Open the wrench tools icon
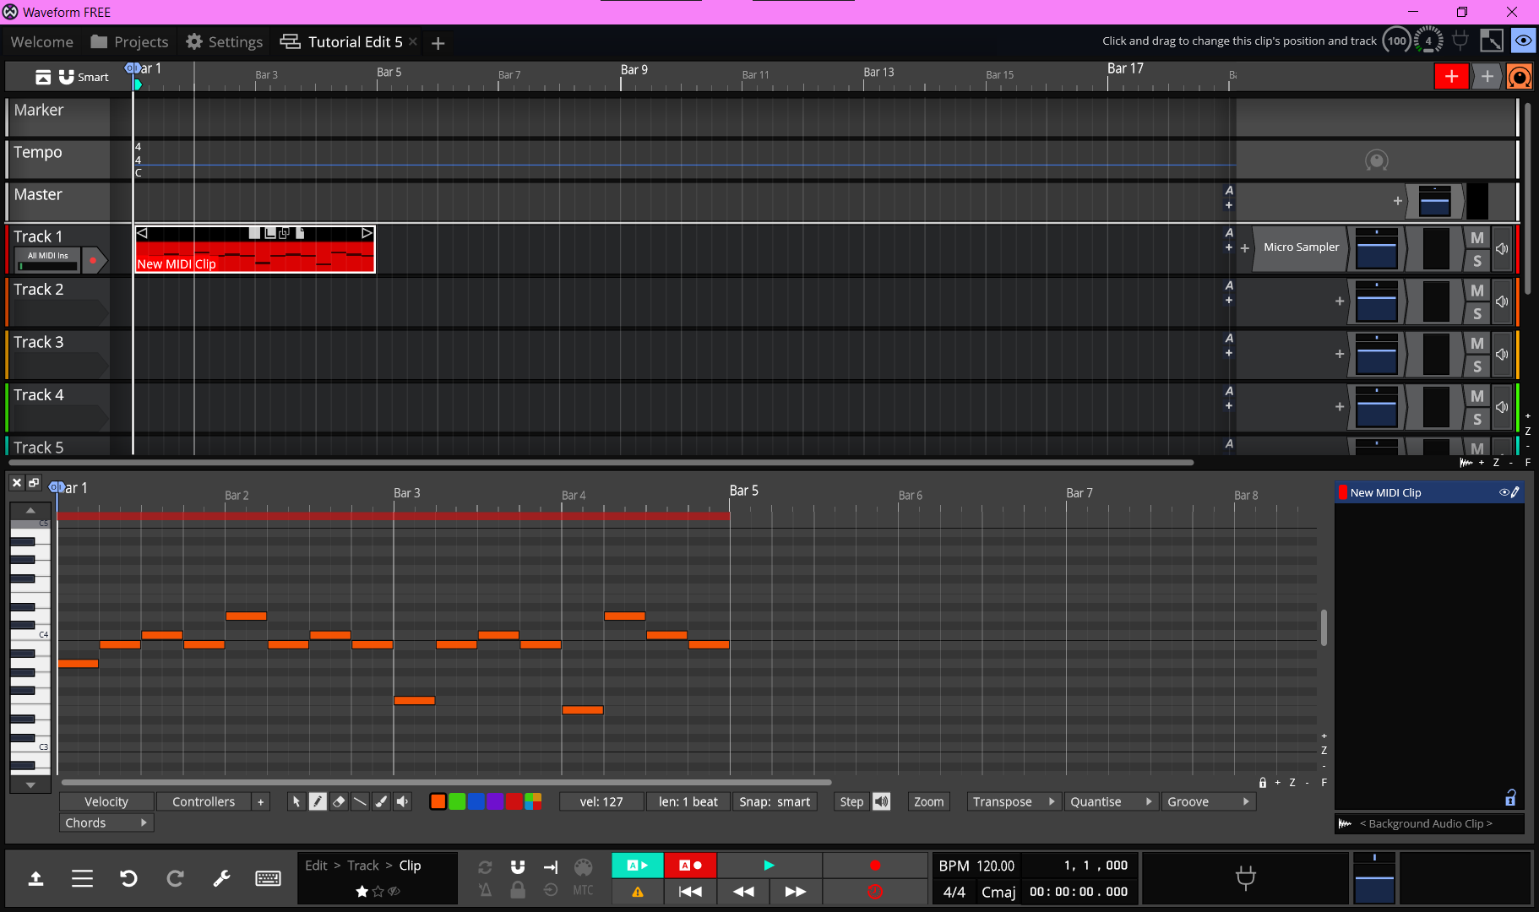This screenshot has width=1539, height=912. (221, 878)
